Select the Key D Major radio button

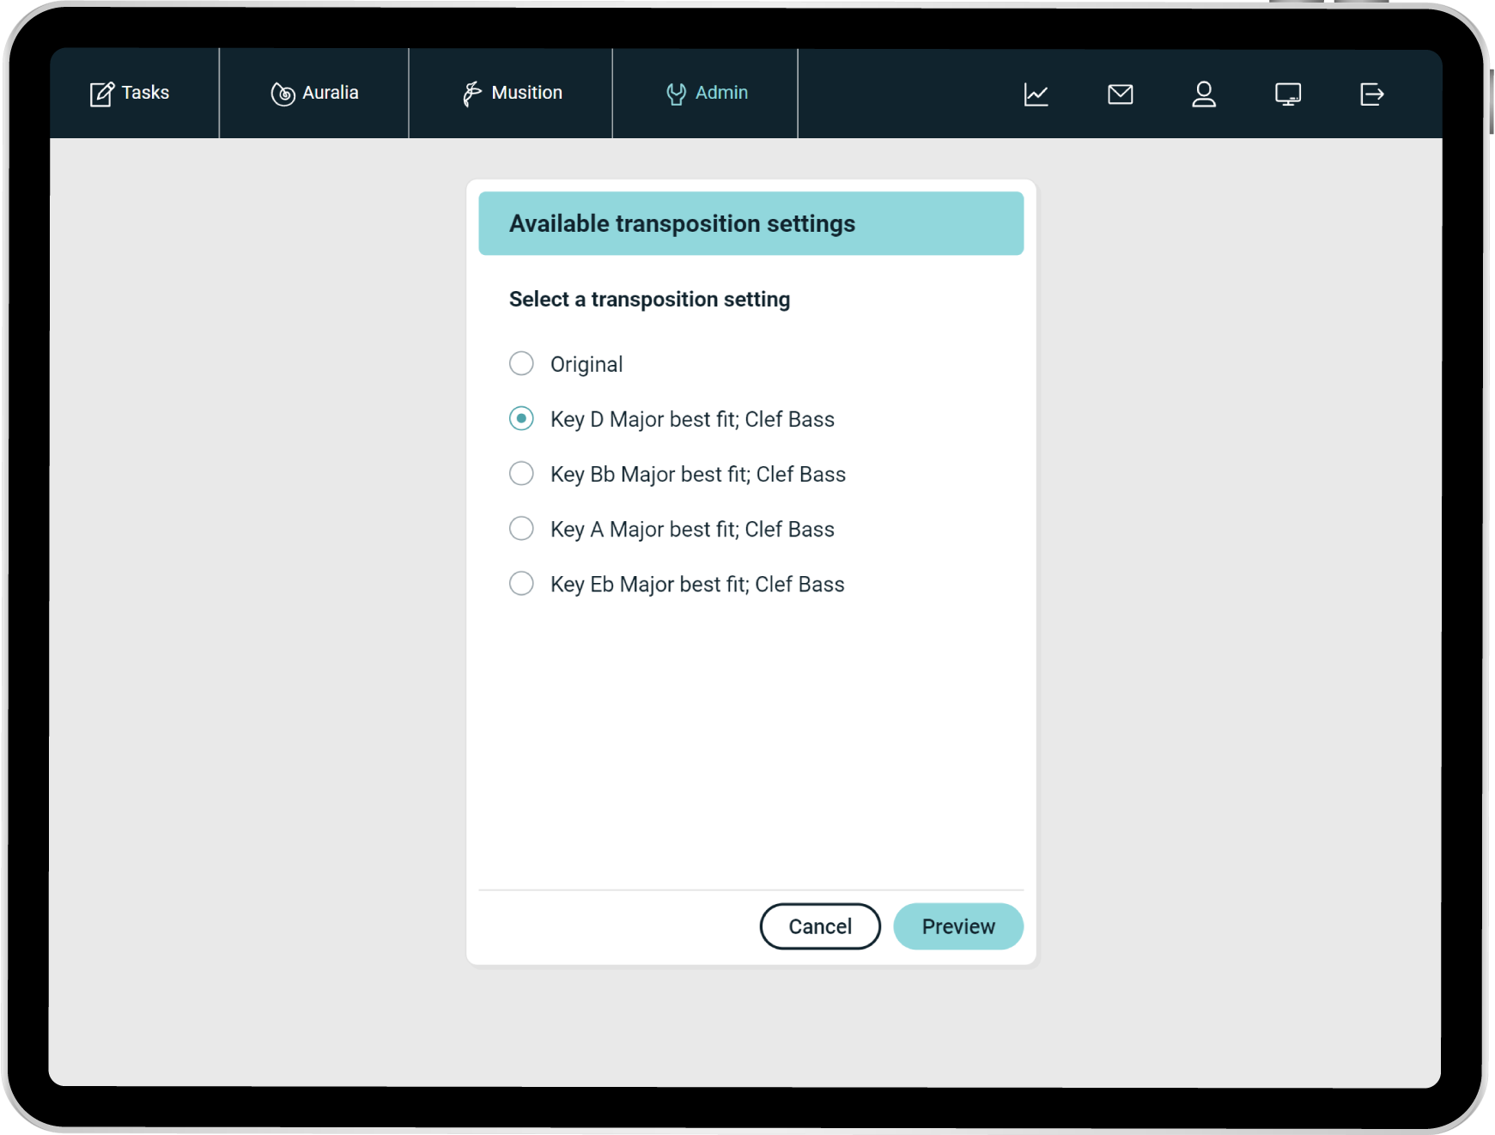[521, 419]
